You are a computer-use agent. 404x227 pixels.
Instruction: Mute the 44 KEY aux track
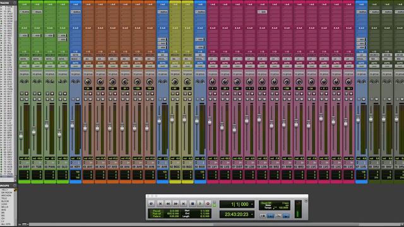click(78, 99)
